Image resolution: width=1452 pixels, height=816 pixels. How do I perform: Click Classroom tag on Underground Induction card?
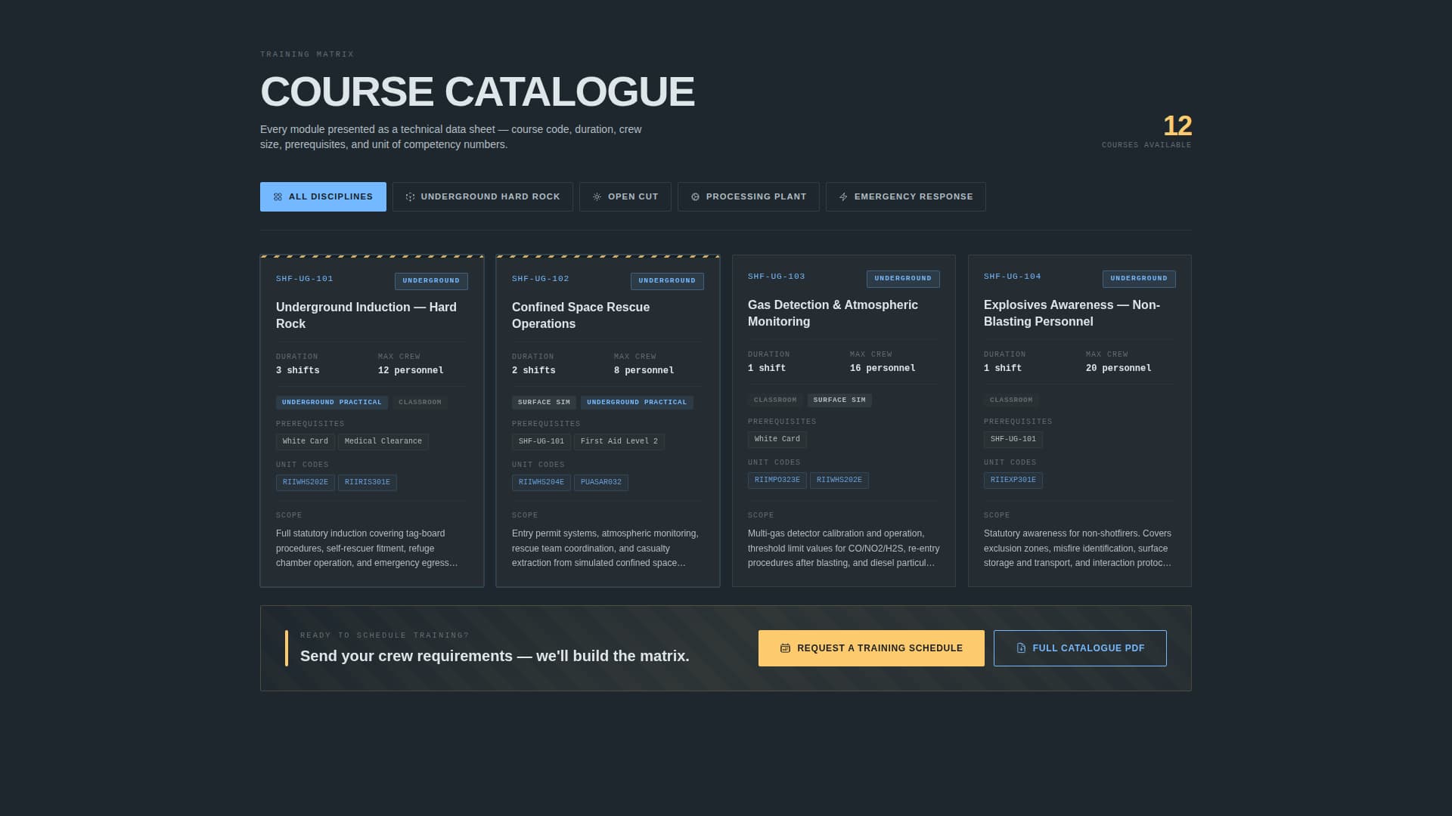click(x=420, y=403)
